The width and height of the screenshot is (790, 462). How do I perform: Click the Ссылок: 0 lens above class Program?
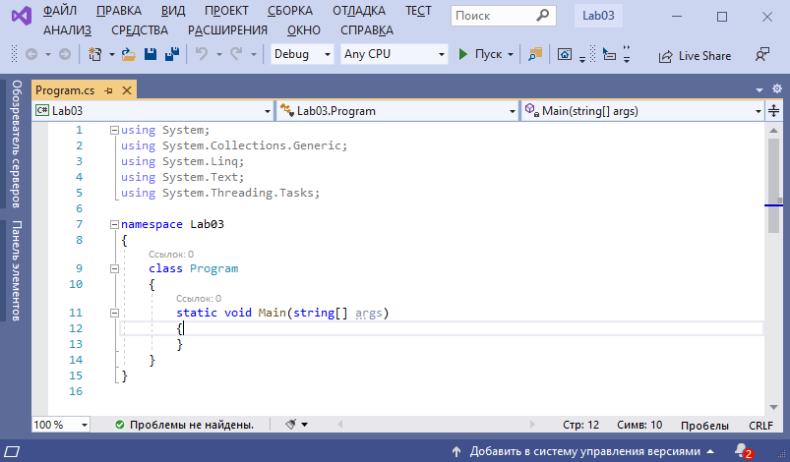(171, 255)
